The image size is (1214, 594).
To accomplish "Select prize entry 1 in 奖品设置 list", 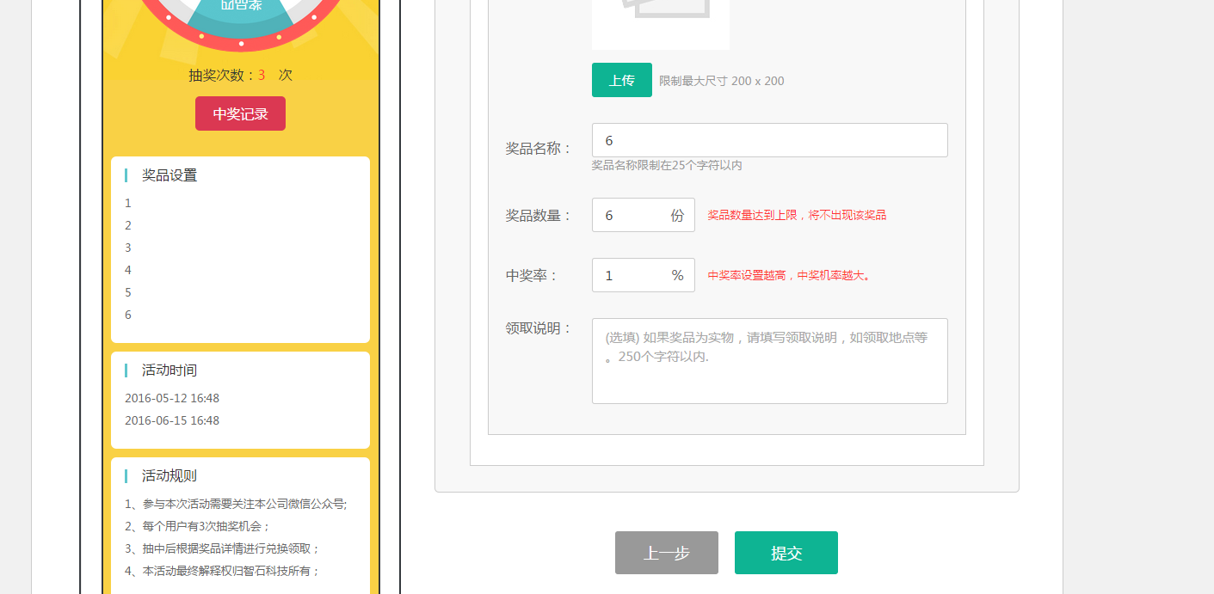I will click(127, 203).
